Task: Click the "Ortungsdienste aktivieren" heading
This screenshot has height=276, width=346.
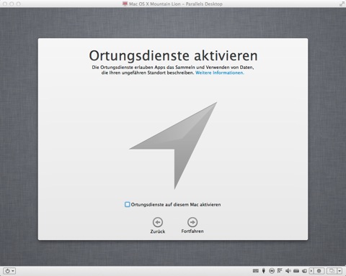Action: coord(173,55)
